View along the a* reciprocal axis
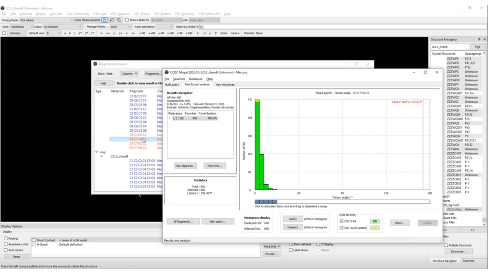 pyautogui.click(x=80, y=33)
